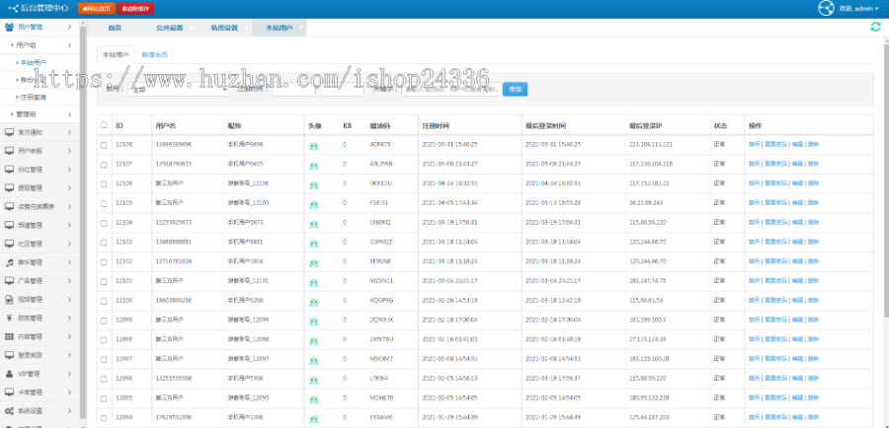889x428 pixels.
Task: Click the sidebar vertical scrollbar
Action: coord(83,221)
